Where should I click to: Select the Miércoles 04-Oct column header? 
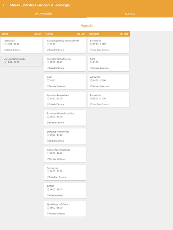point(108,34)
